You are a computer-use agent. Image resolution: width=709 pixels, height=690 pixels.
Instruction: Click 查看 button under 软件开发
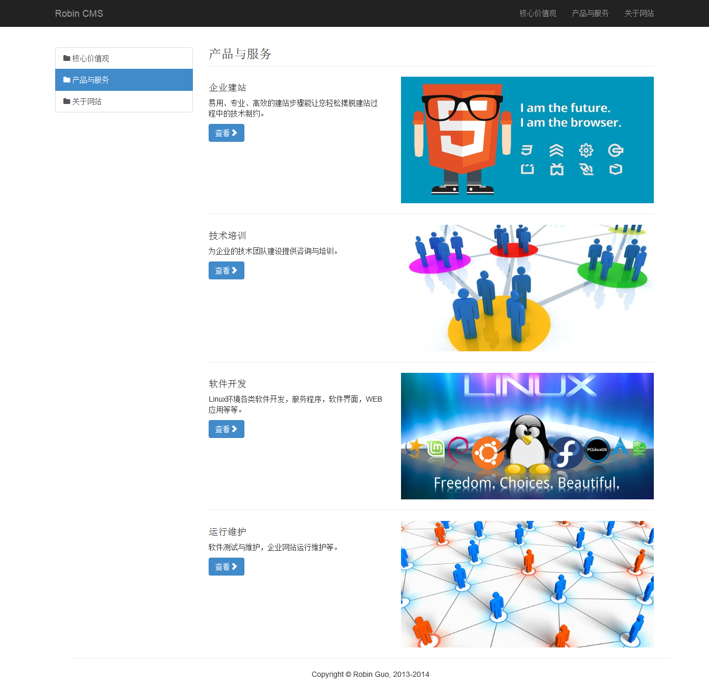(227, 429)
